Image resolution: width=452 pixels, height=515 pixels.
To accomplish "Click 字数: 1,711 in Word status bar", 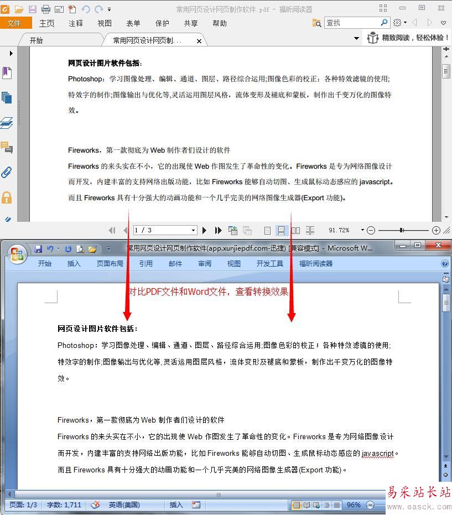I will pyautogui.click(x=64, y=504).
